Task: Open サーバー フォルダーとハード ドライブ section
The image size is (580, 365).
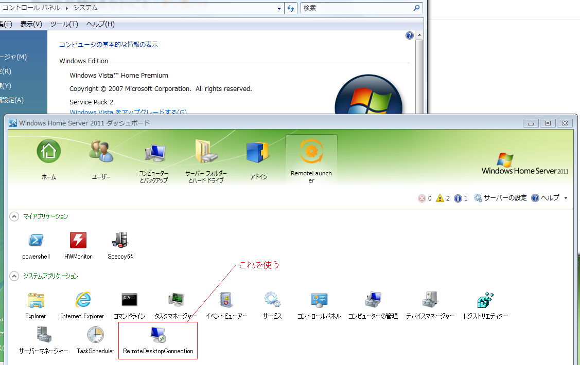Action: (x=206, y=162)
